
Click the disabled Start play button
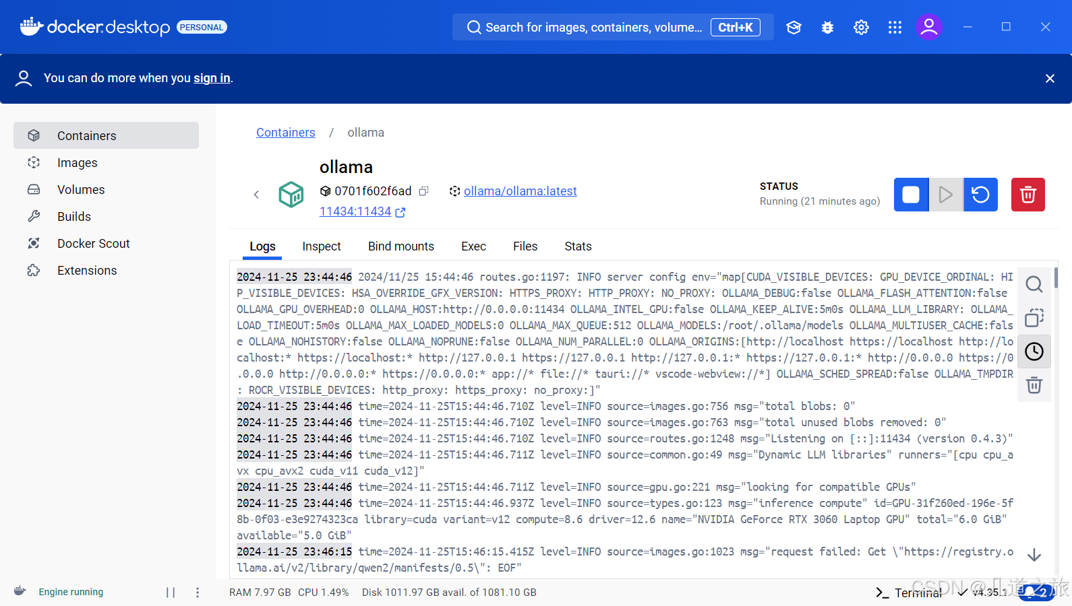[946, 195]
